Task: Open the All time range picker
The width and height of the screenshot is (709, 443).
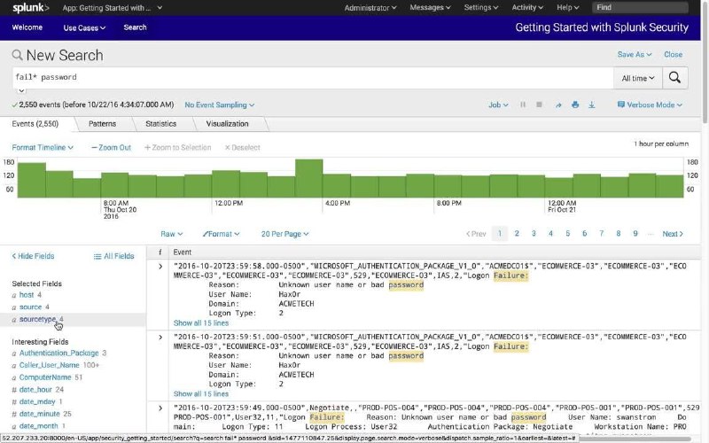Action: [x=638, y=78]
